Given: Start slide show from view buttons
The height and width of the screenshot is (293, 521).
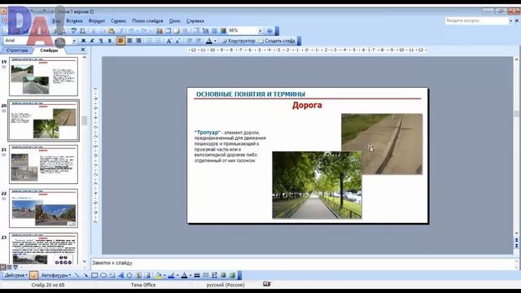Looking at the screenshot, I should [x=15, y=267].
